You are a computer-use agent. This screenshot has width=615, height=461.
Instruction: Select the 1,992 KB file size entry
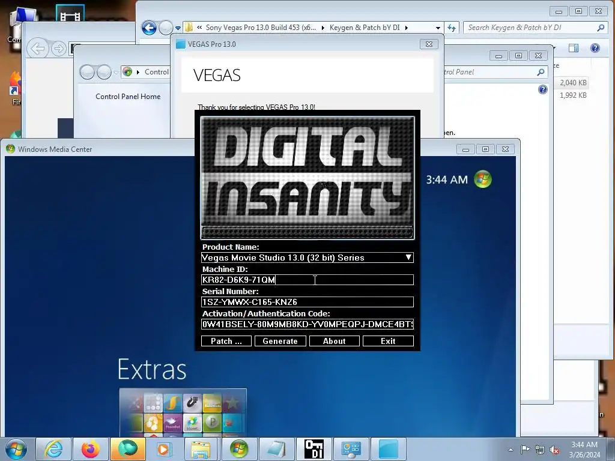(573, 95)
